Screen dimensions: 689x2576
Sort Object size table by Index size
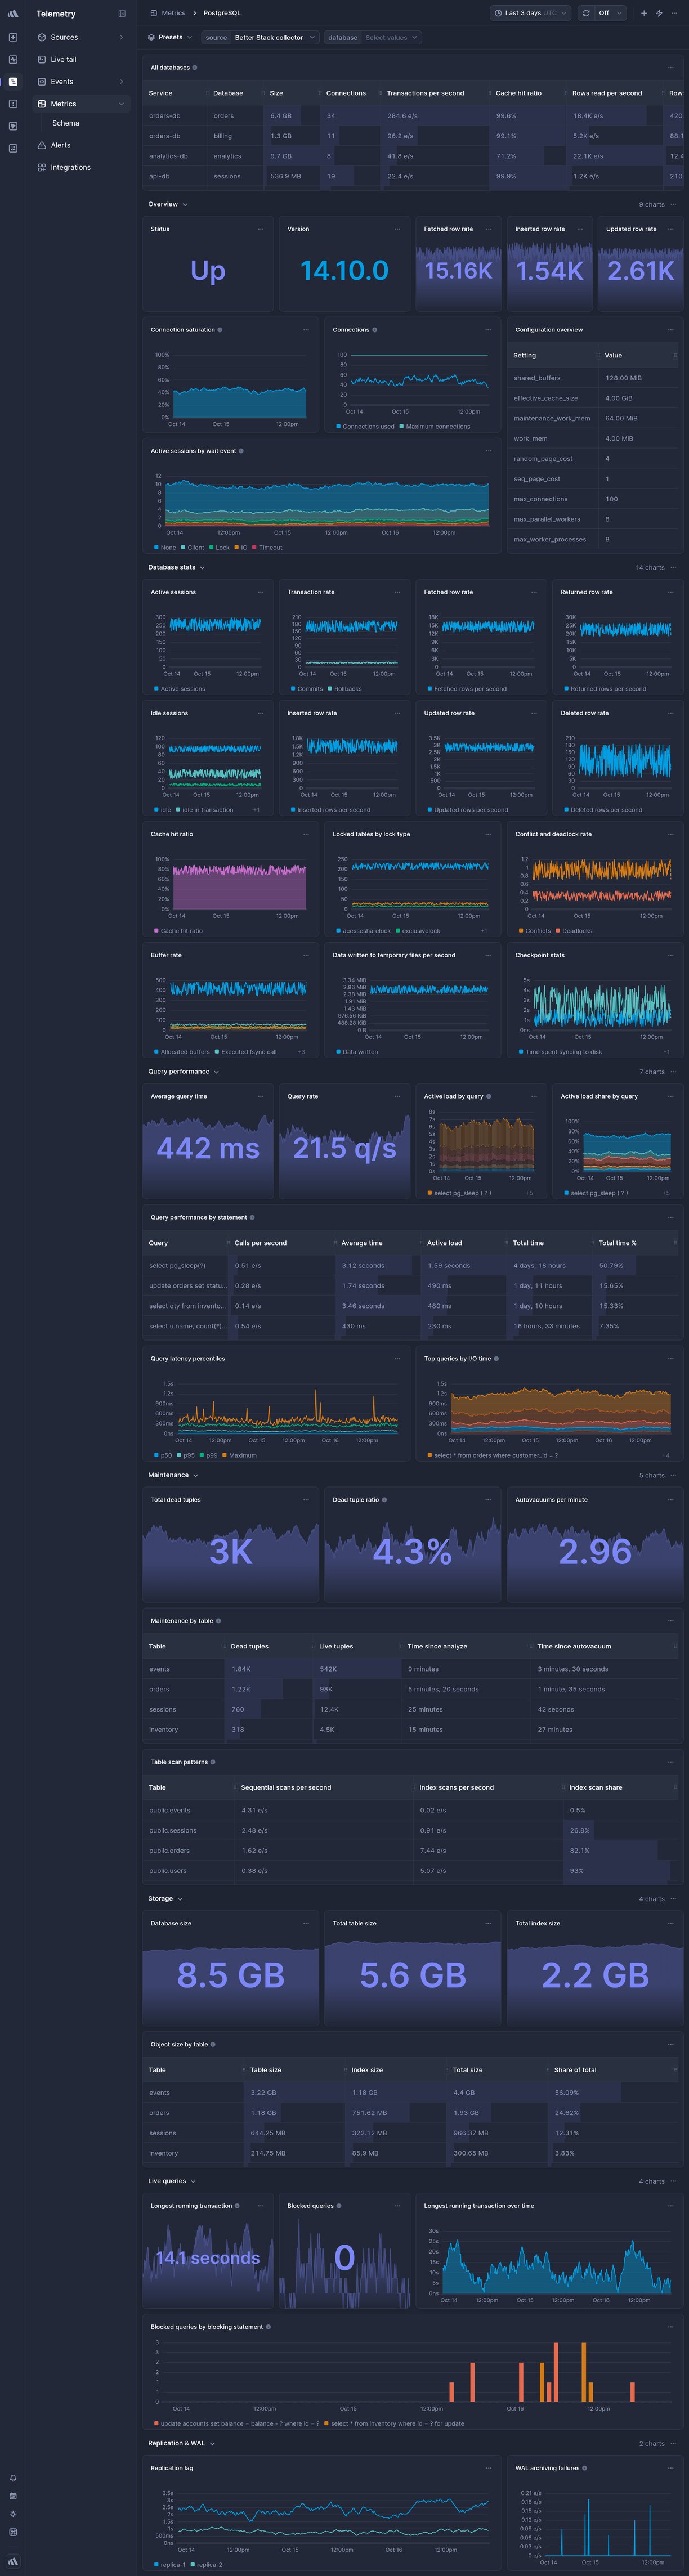(367, 2070)
